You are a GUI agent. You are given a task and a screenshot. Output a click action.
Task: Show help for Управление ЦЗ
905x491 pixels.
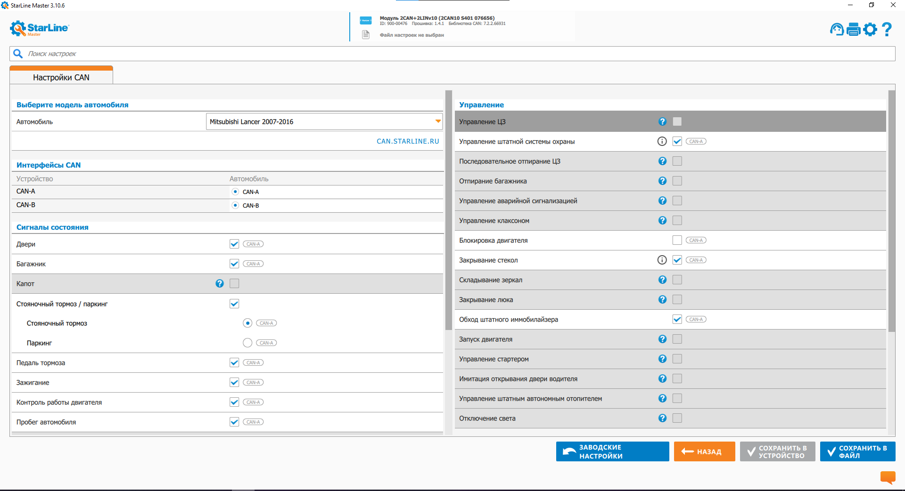point(662,121)
